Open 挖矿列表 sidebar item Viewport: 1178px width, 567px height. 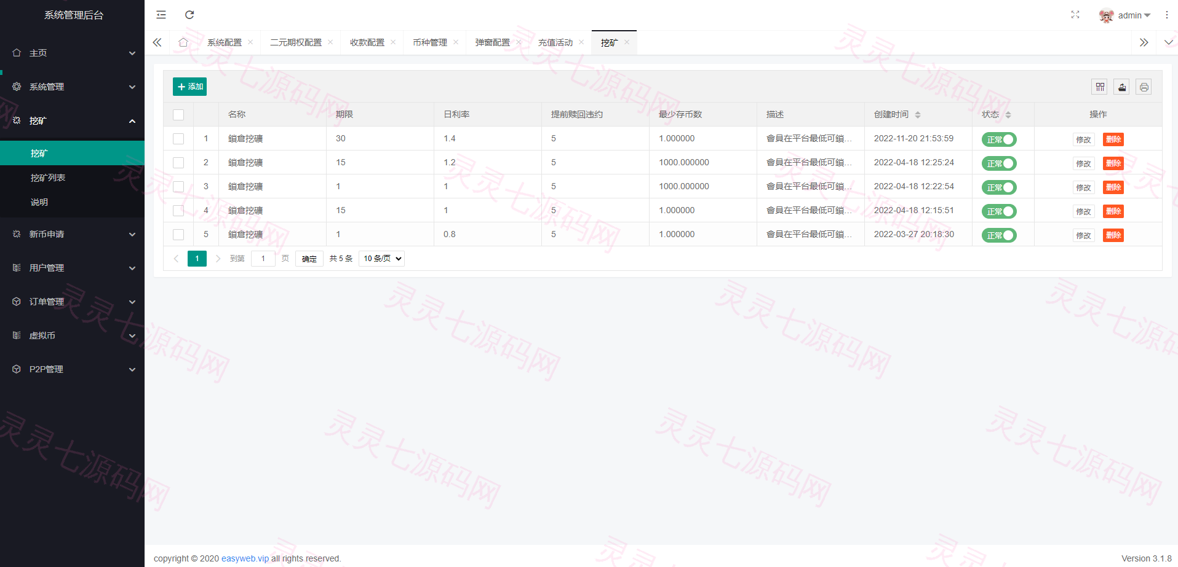pos(72,178)
